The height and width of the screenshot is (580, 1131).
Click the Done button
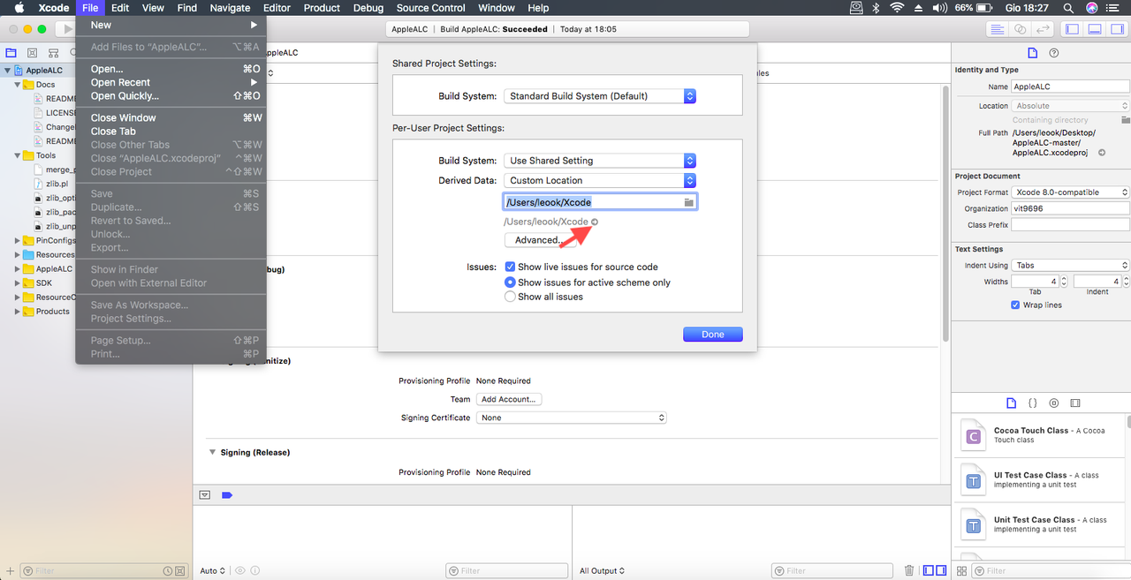[713, 335]
